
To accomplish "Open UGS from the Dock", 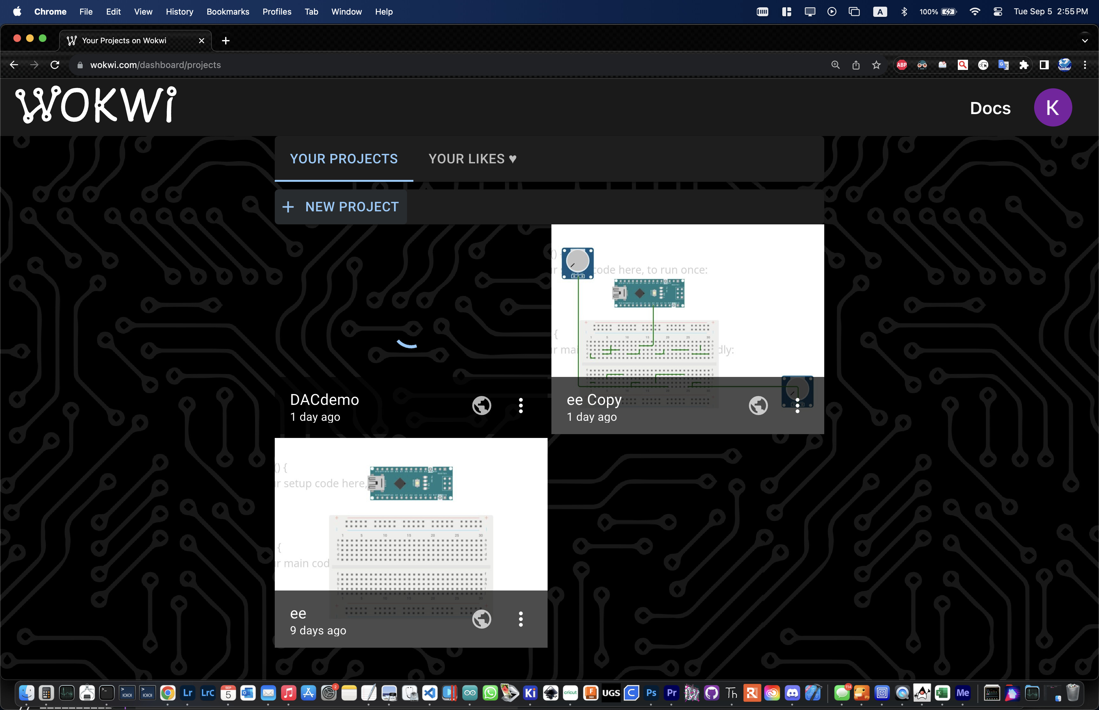I will pos(611,693).
